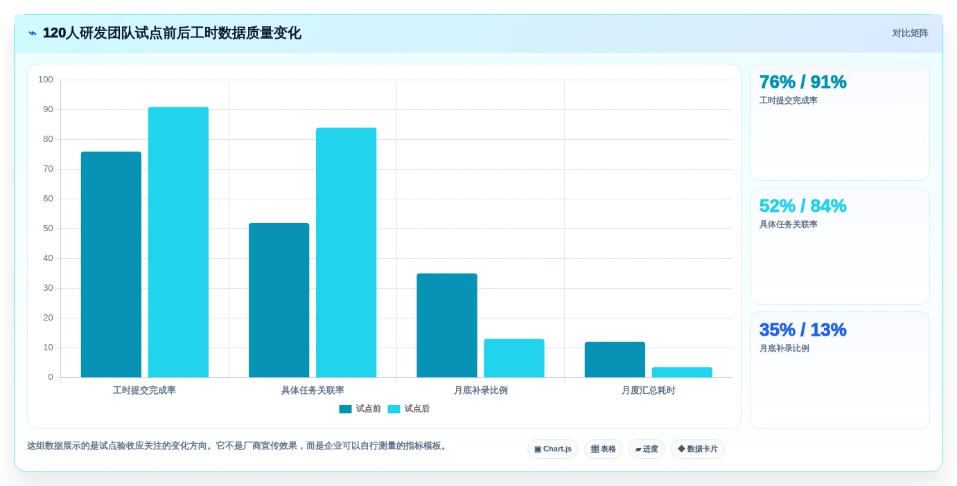Select the 数据卡片 tag chip

click(698, 449)
